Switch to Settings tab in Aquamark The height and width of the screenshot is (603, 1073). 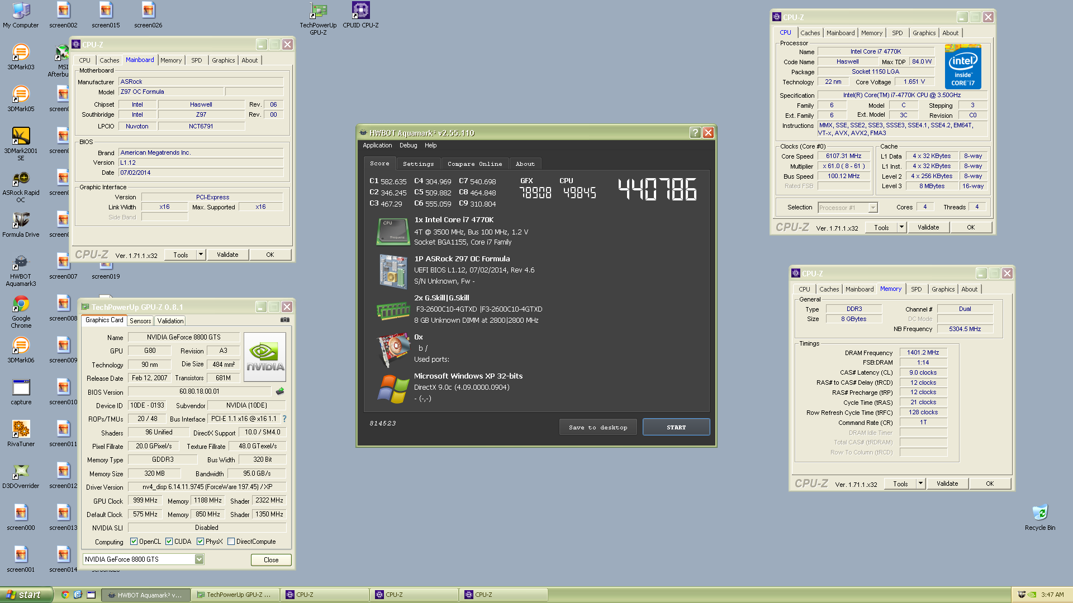tap(418, 164)
